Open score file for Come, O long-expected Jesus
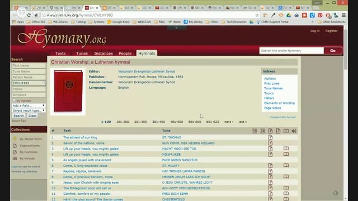 tap(270, 165)
